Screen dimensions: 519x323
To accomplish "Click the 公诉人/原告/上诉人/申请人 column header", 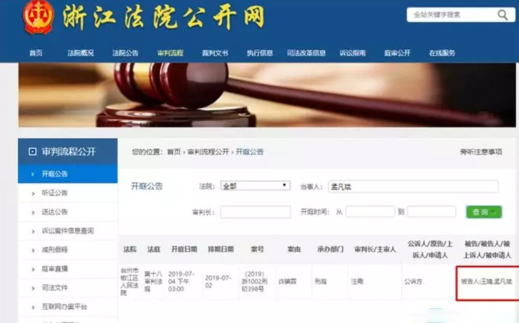I will coord(430,250).
